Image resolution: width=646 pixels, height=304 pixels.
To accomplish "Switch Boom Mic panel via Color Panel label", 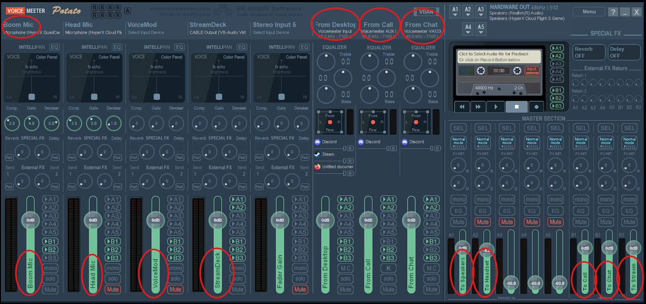I will (46, 57).
